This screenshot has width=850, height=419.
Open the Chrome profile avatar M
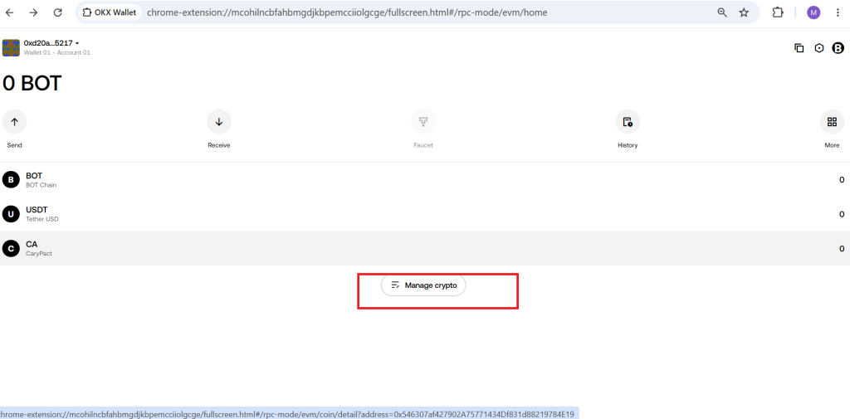tap(813, 12)
